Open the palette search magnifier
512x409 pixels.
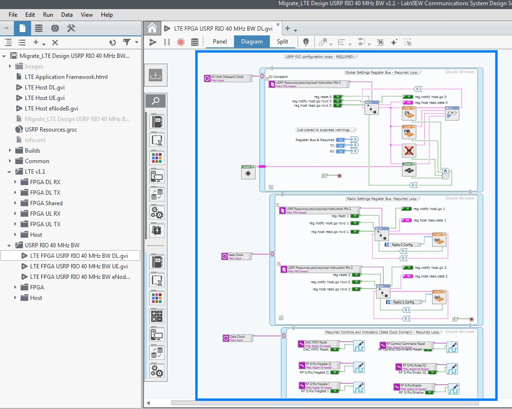coord(156,100)
